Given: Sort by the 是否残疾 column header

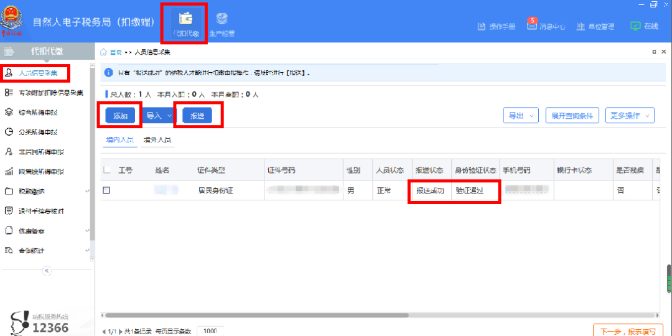Looking at the screenshot, I should click(630, 170).
